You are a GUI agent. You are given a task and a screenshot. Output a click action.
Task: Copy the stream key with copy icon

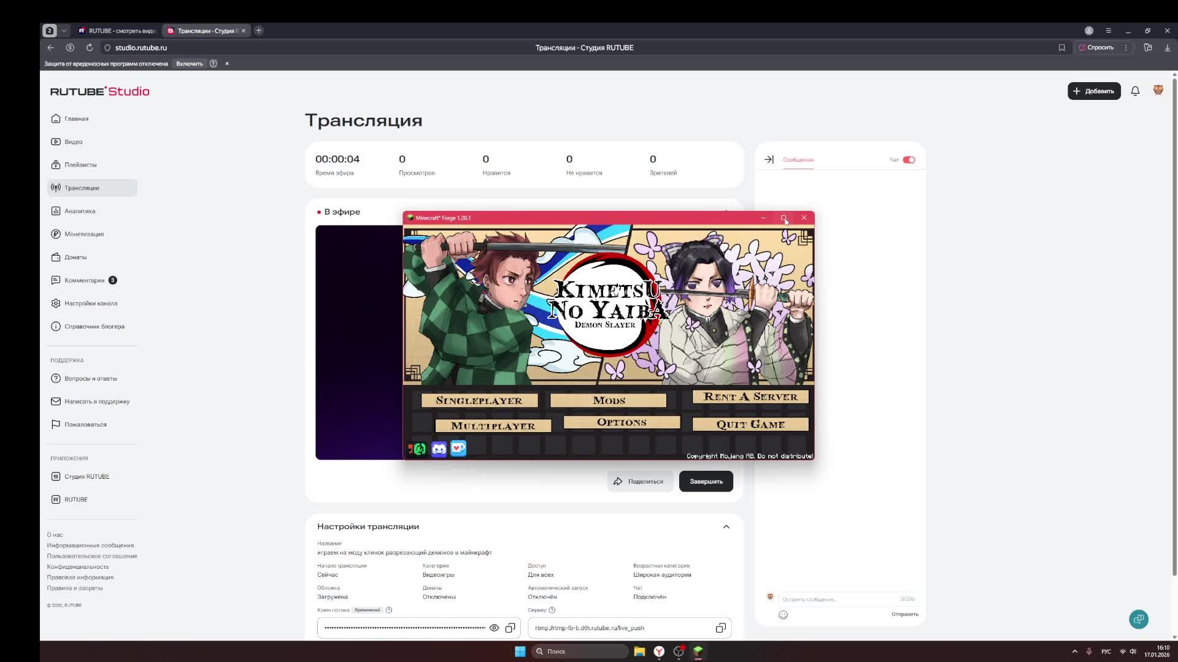coord(510,628)
